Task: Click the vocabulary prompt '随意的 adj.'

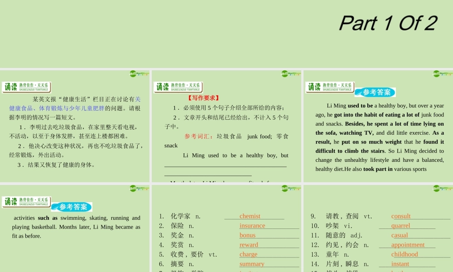Action: tap(344, 235)
